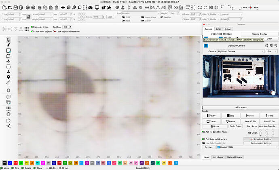Switch to the DPM tab
This screenshot has height=170, width=279.
tap(218, 29)
